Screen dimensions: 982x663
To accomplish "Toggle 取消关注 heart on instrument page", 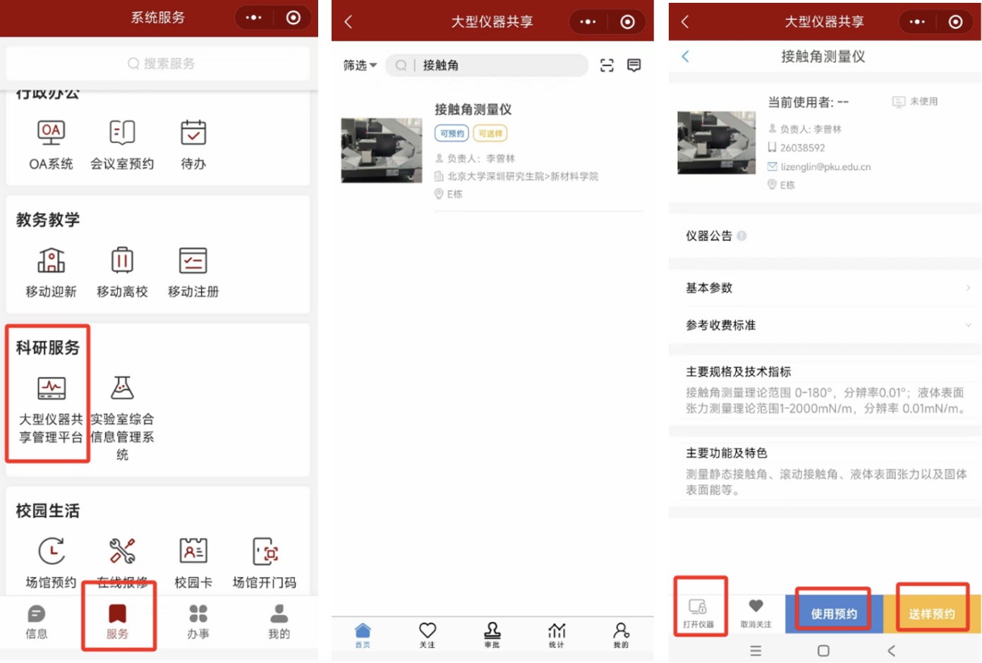I will coord(756,612).
